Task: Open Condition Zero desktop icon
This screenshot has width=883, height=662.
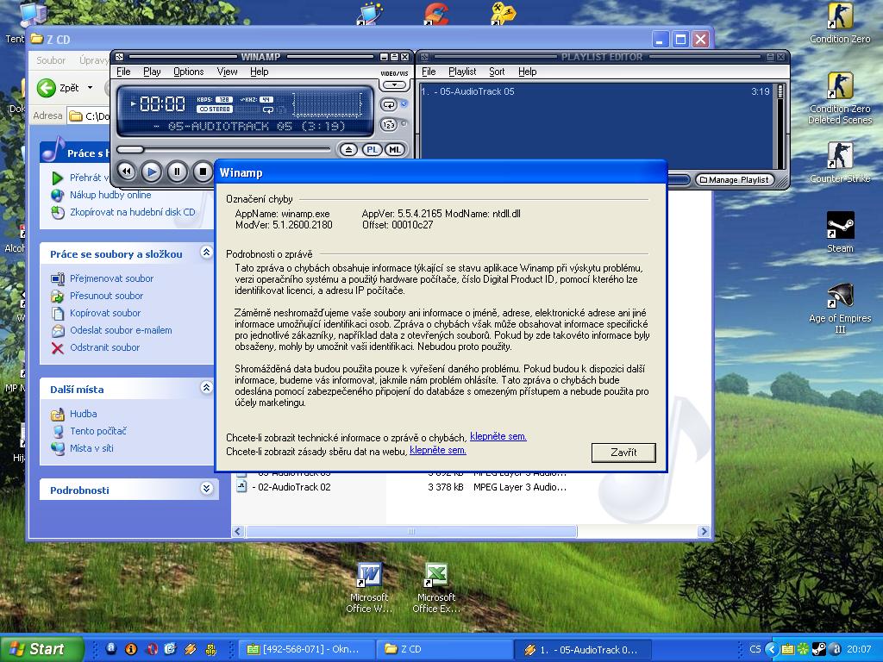Action: coord(840,23)
